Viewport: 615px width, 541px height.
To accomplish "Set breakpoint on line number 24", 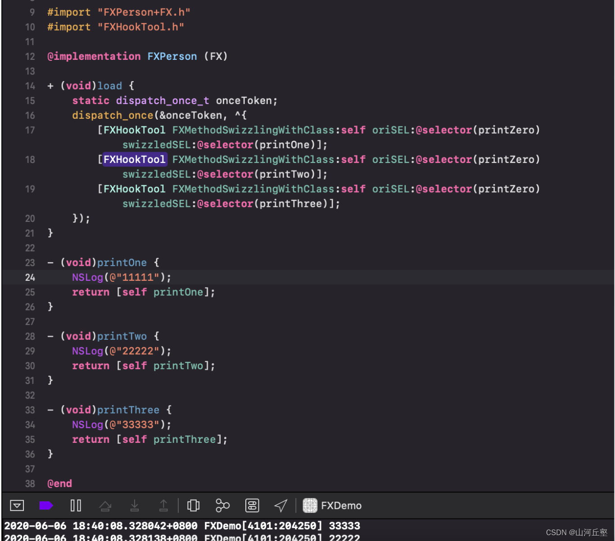I will (30, 277).
